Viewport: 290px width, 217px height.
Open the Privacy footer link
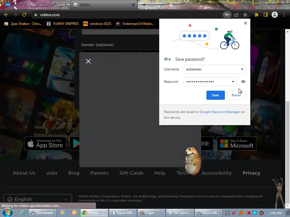[x=251, y=173]
